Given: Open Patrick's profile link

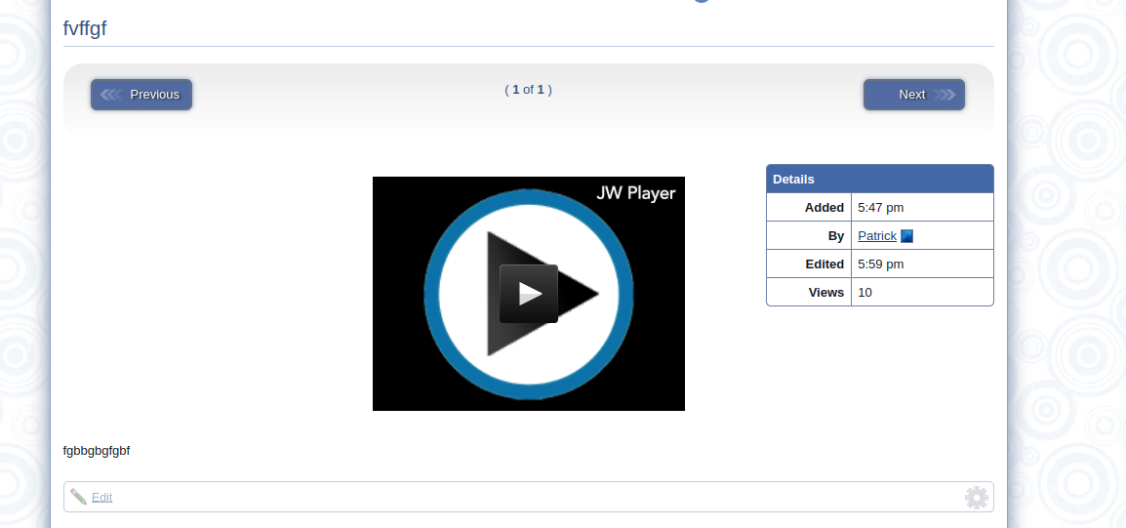Looking at the screenshot, I should coord(876,236).
